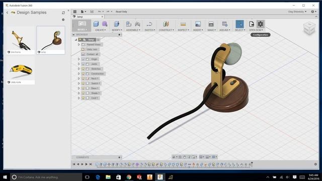The image size is (322, 181).
Task: Toggle visibility bulb for Base:1
Action: click(83, 88)
